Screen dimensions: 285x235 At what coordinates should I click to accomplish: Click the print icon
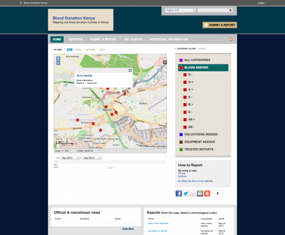pos(199,193)
